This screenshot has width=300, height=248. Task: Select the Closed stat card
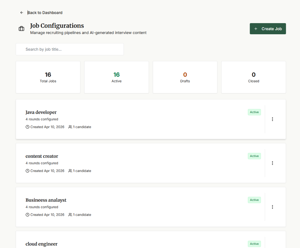[x=253, y=77]
